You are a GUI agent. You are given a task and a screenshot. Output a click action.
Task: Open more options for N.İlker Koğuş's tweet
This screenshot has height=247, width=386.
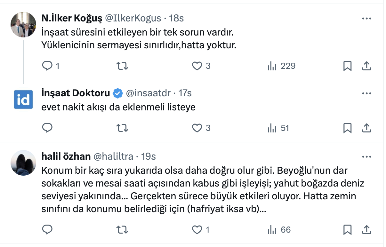[x=366, y=19]
